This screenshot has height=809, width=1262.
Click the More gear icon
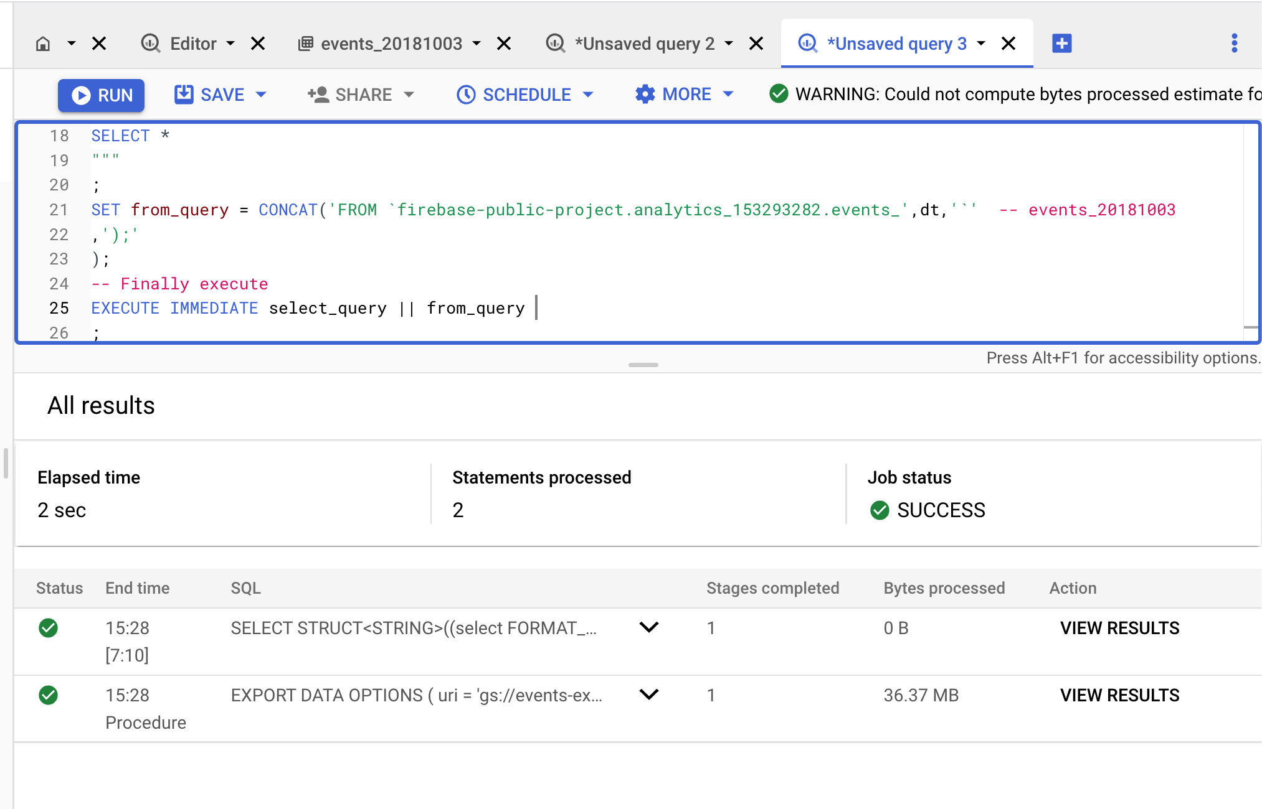click(645, 95)
